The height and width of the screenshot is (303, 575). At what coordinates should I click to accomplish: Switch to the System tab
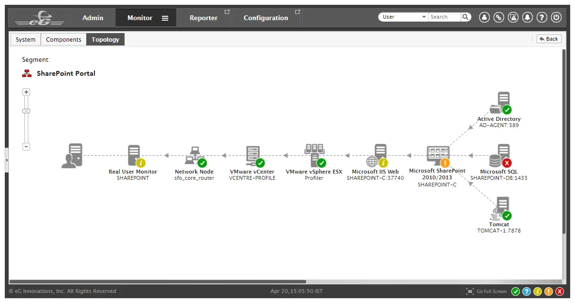click(25, 39)
